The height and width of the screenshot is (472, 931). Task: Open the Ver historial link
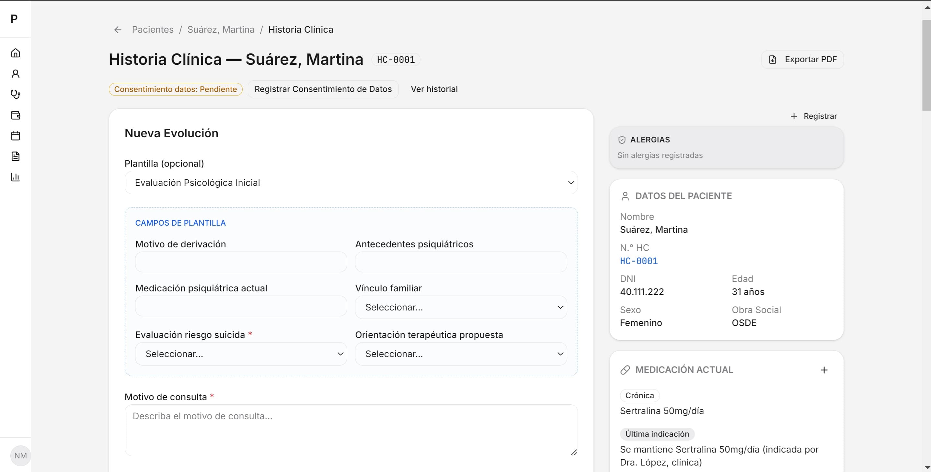tap(434, 89)
